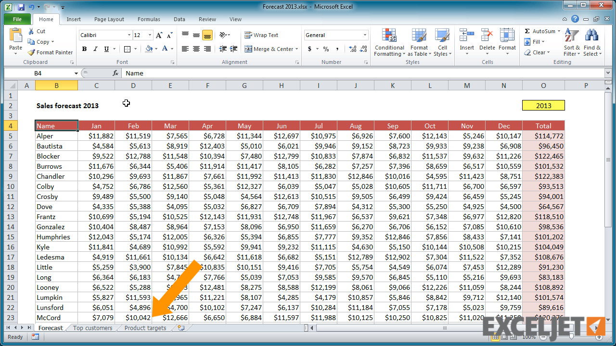Select the yellow 2013 cell

coord(543,106)
